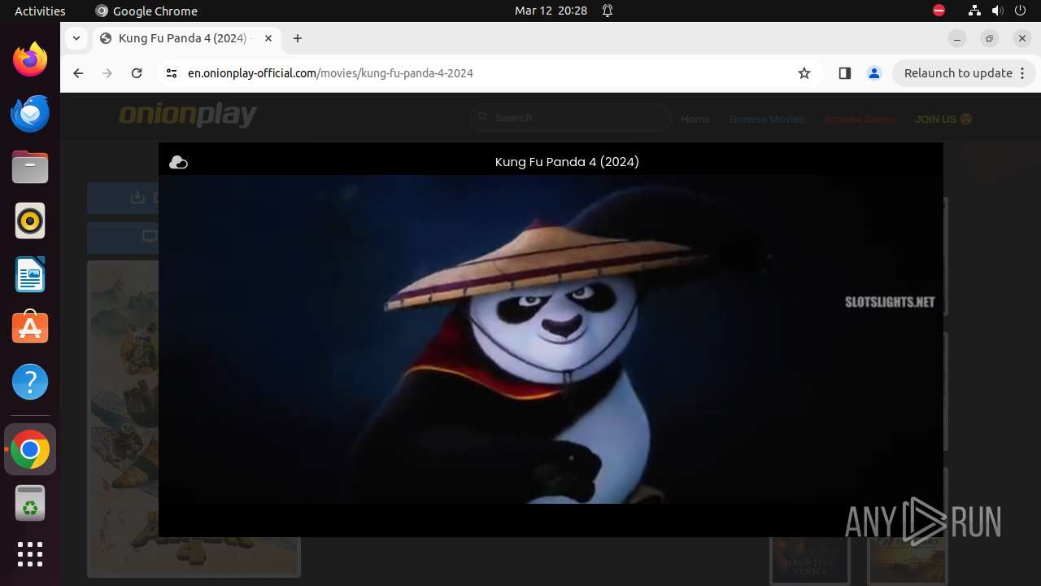This screenshot has height=586, width=1041.
Task: Close the Kung Fu Panda 4 tab
Action: (268, 38)
